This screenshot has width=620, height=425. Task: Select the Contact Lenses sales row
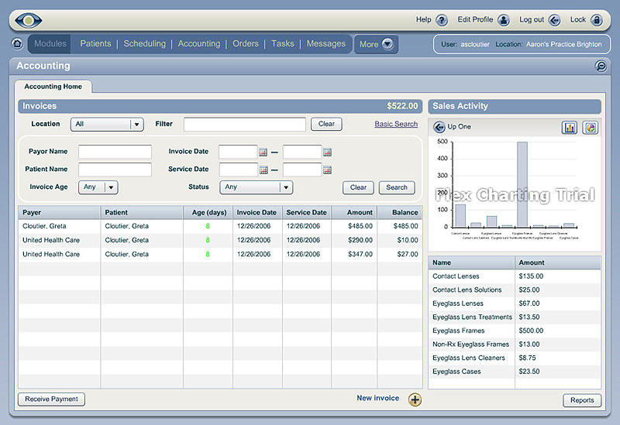515,276
